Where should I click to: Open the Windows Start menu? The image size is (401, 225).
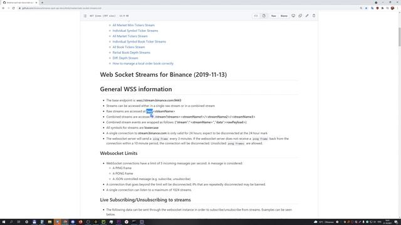click(4, 222)
